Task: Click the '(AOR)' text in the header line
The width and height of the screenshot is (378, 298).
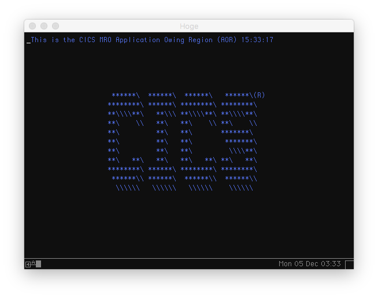Action: (x=227, y=40)
